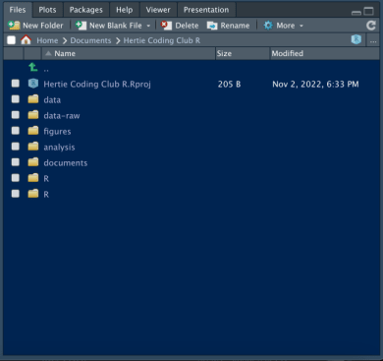Click the R project cube icon in path bar
Screen dimensions: 383x361
click(356, 39)
